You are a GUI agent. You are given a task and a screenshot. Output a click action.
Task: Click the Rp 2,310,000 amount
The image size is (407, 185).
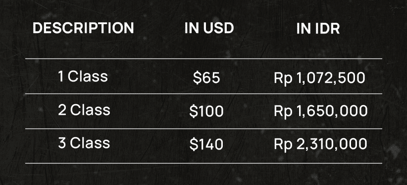[x=320, y=145]
